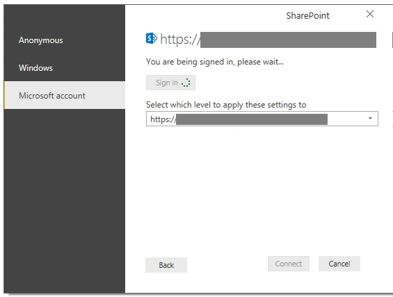
Task: Close the SharePoint dialog with X
Action: tap(370, 14)
